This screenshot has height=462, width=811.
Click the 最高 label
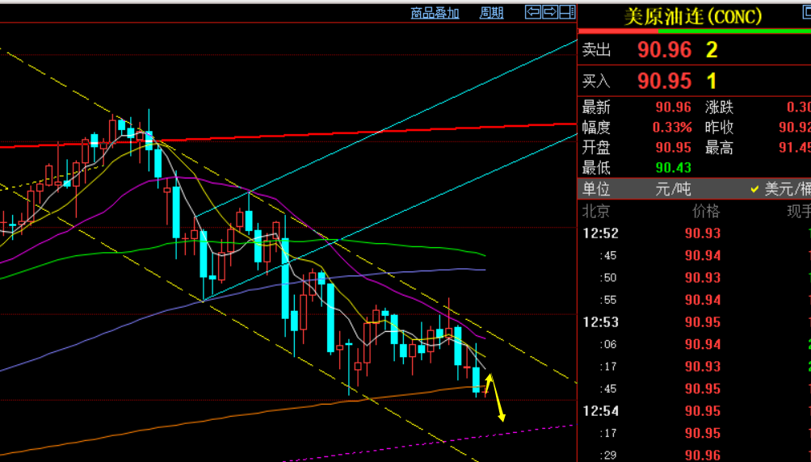[x=720, y=148]
